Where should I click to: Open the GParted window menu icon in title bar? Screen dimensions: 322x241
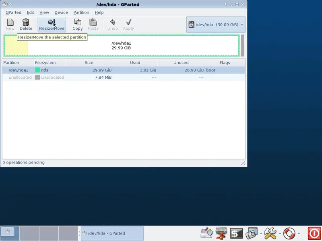pos(5,4)
